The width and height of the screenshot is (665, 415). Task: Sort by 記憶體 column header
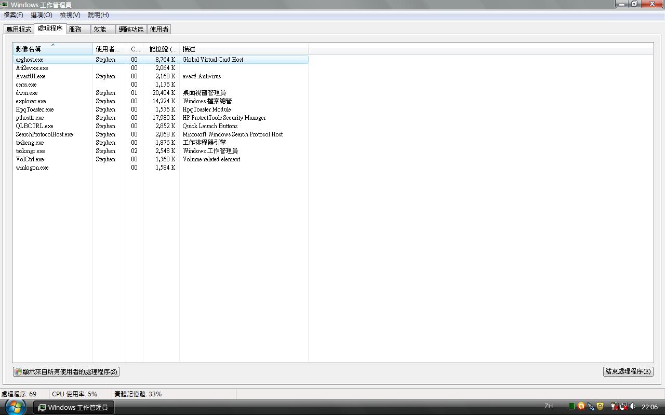point(161,49)
